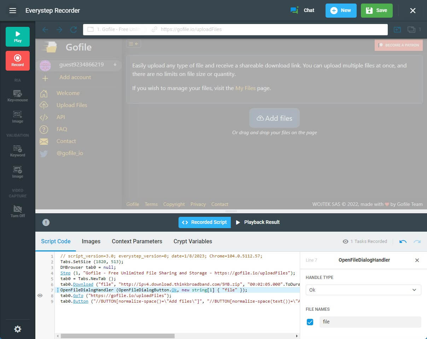Viewport: 427px width, 339px height.
Task: Switch to the Context Parameters tab
Action: pos(137,242)
